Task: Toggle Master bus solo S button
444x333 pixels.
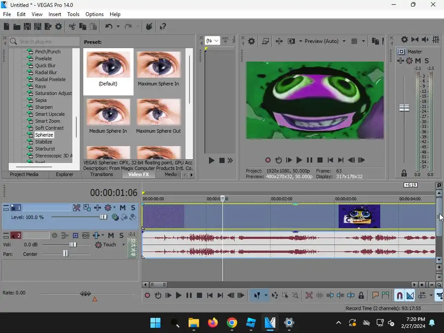Action: pos(427,61)
